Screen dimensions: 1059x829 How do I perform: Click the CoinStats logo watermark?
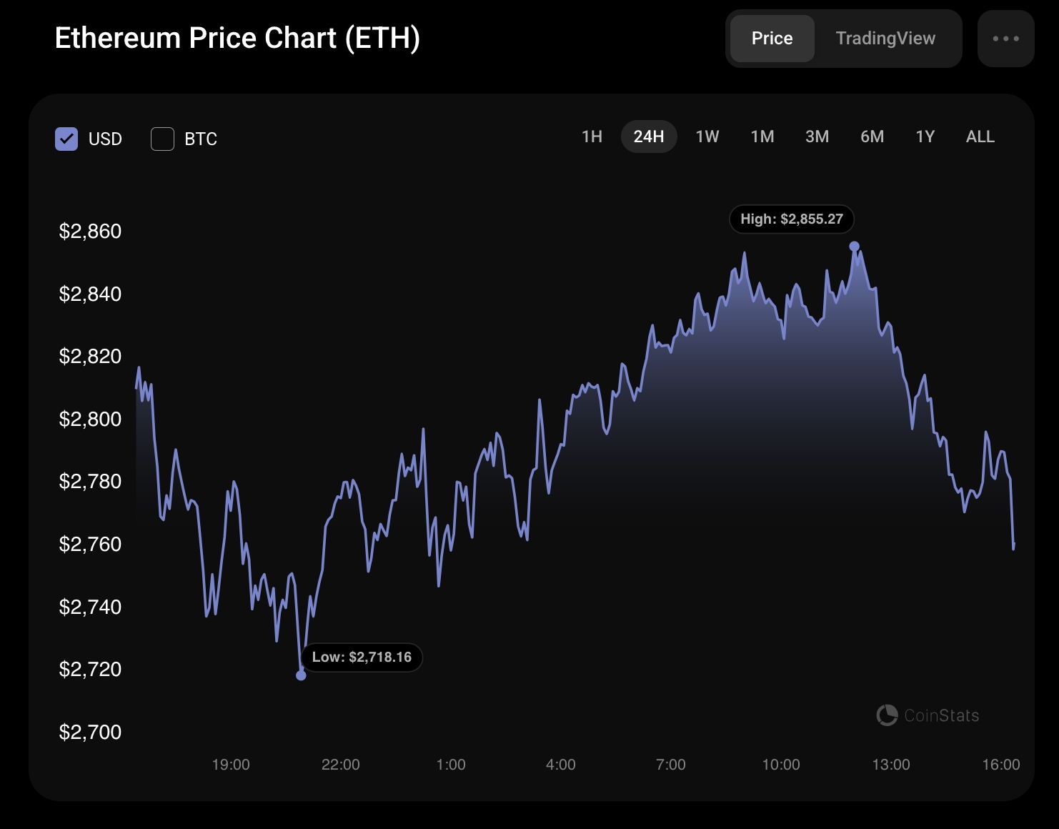click(x=928, y=715)
